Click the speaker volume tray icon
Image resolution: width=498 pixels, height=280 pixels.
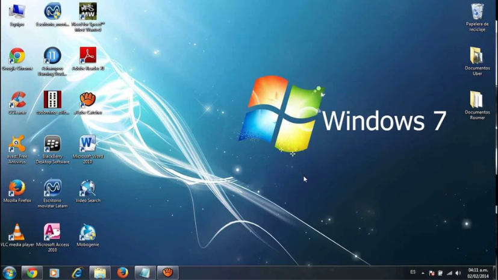[458, 273]
